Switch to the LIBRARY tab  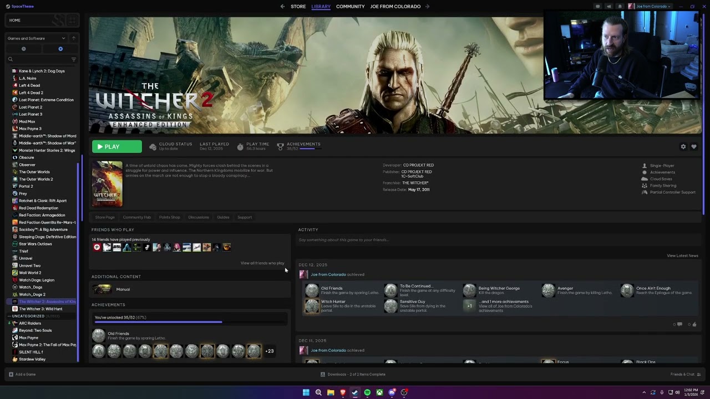(321, 7)
